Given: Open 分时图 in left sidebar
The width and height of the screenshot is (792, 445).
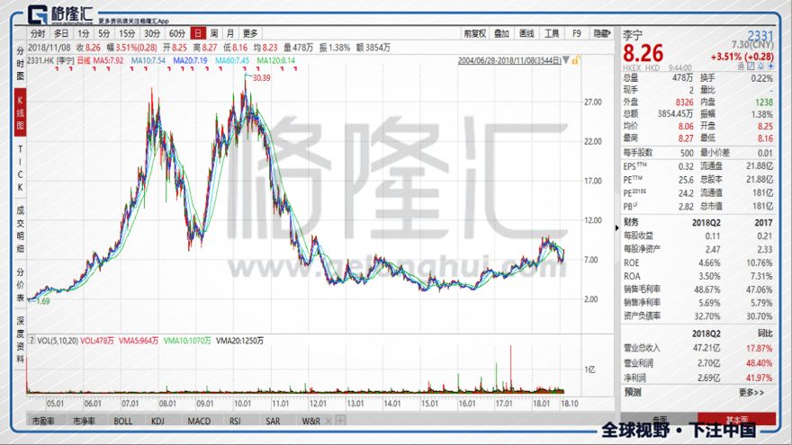Looking at the screenshot, I should 20,64.
